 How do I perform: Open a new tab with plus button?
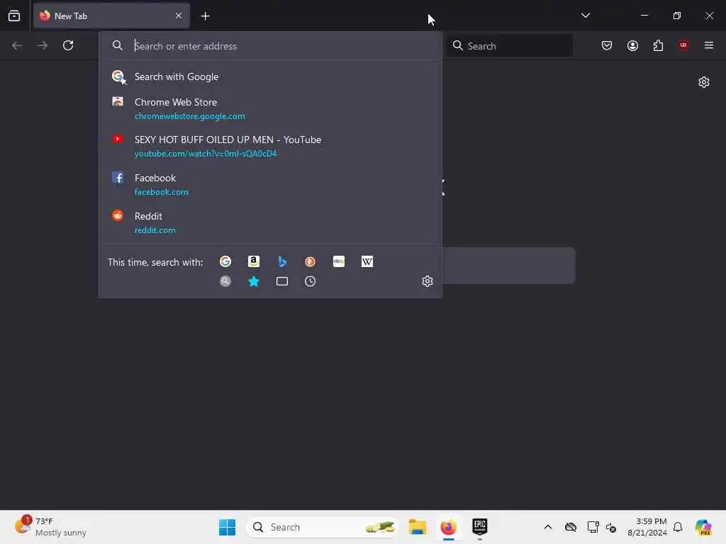pyautogui.click(x=205, y=16)
